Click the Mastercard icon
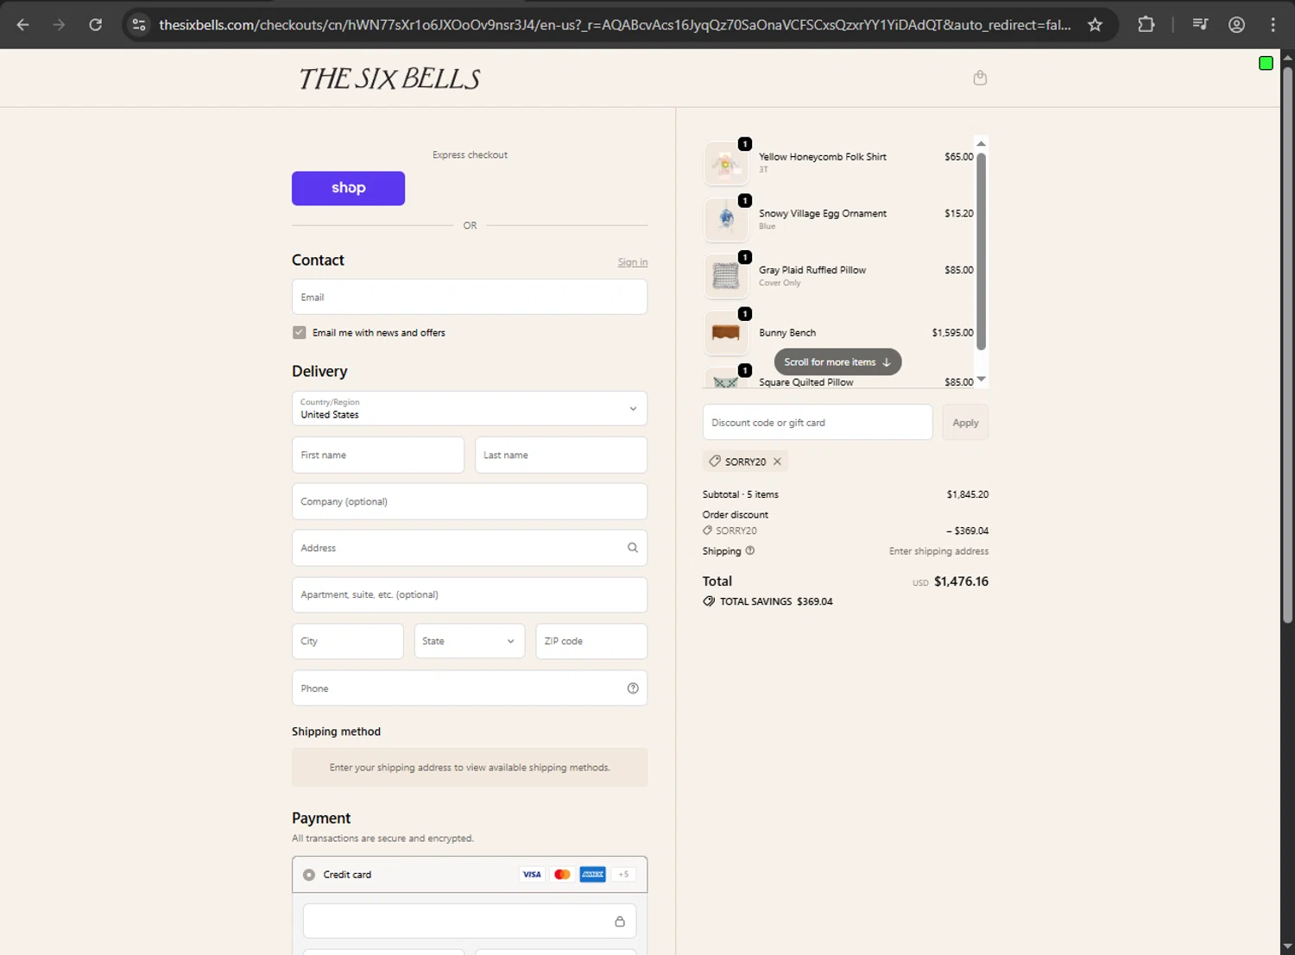This screenshot has width=1295, height=955. pyautogui.click(x=562, y=875)
